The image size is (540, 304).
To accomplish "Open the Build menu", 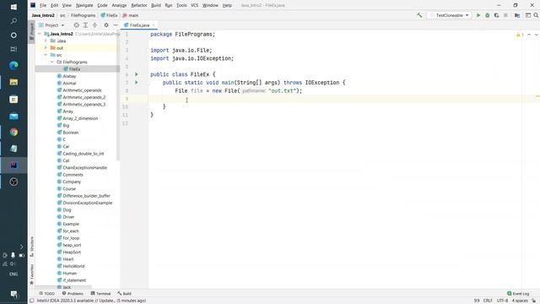I will [156, 5].
